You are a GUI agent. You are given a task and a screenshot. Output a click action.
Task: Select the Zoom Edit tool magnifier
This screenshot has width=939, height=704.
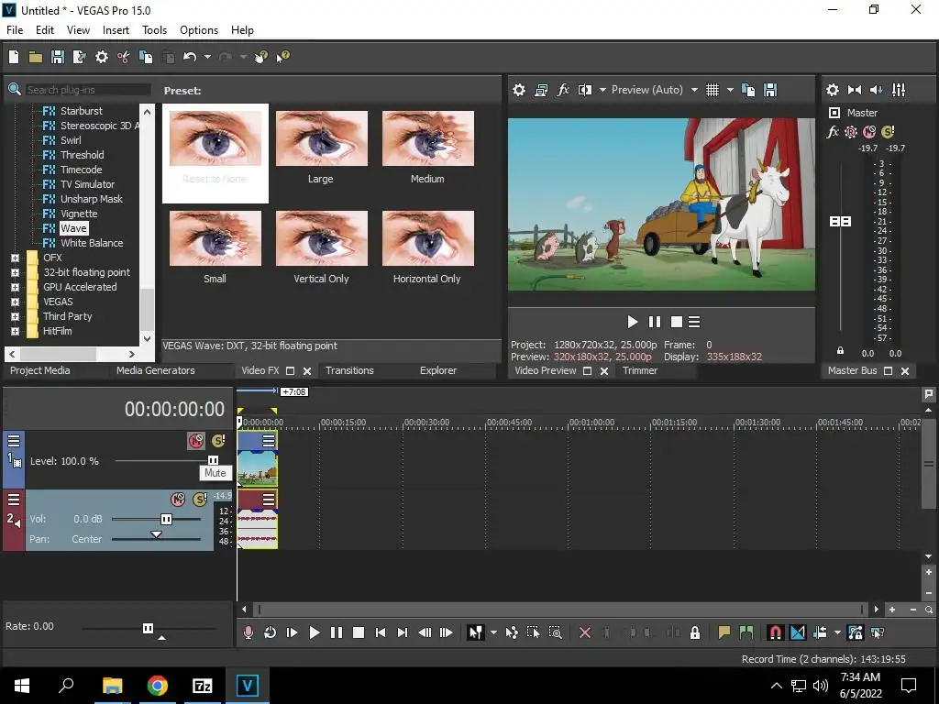555,632
